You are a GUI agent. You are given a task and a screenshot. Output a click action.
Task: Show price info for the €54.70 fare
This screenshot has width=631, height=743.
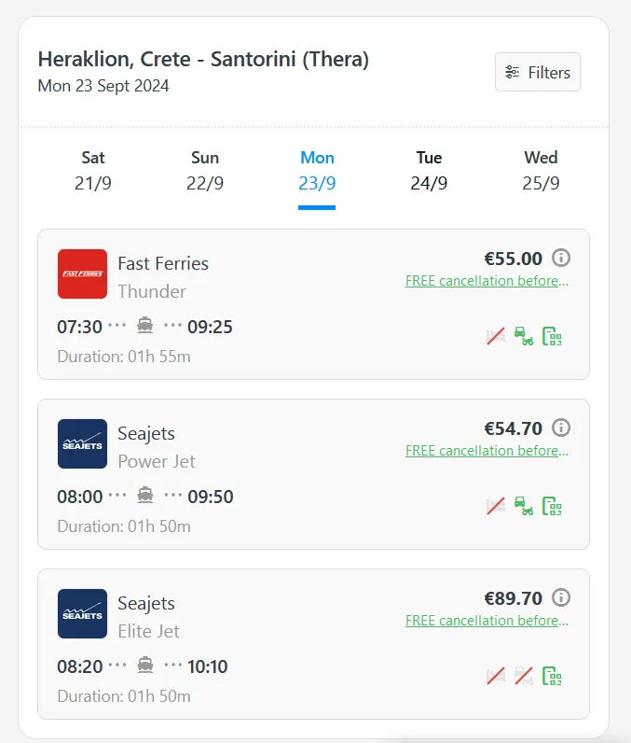click(561, 428)
